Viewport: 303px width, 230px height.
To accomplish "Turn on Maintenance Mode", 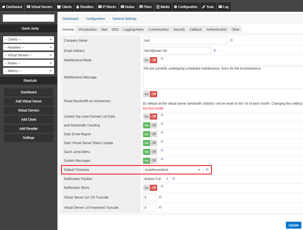I will click(x=146, y=60).
